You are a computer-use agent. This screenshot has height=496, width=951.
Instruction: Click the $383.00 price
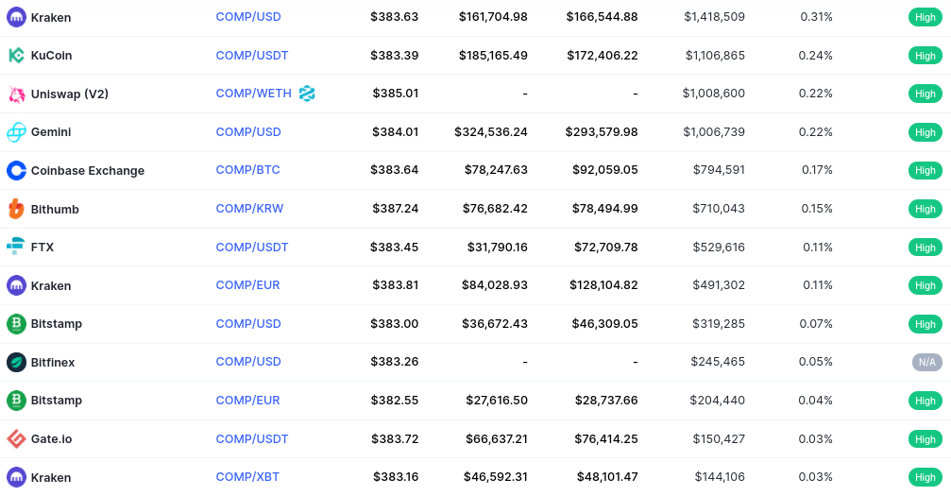pos(394,324)
